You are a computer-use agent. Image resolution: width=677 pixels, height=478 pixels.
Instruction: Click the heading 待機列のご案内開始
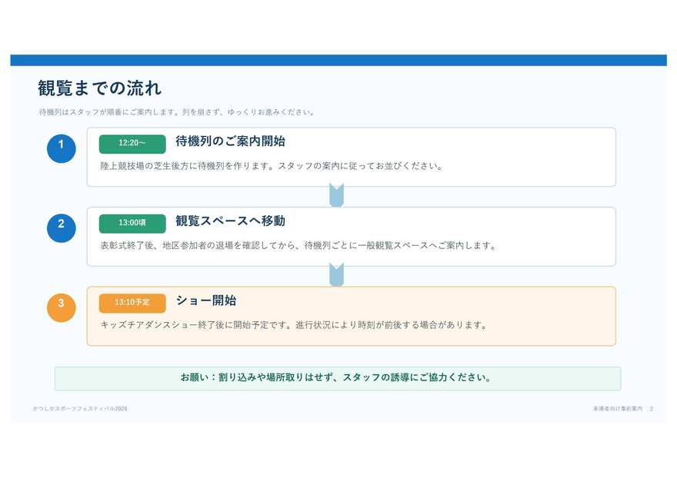[x=230, y=141]
